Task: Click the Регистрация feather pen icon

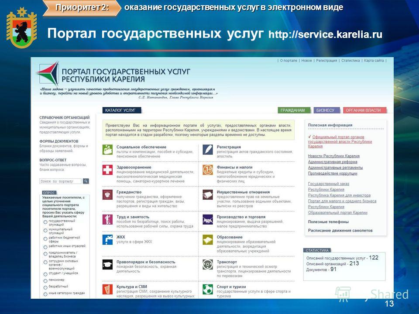Action: [208, 150]
